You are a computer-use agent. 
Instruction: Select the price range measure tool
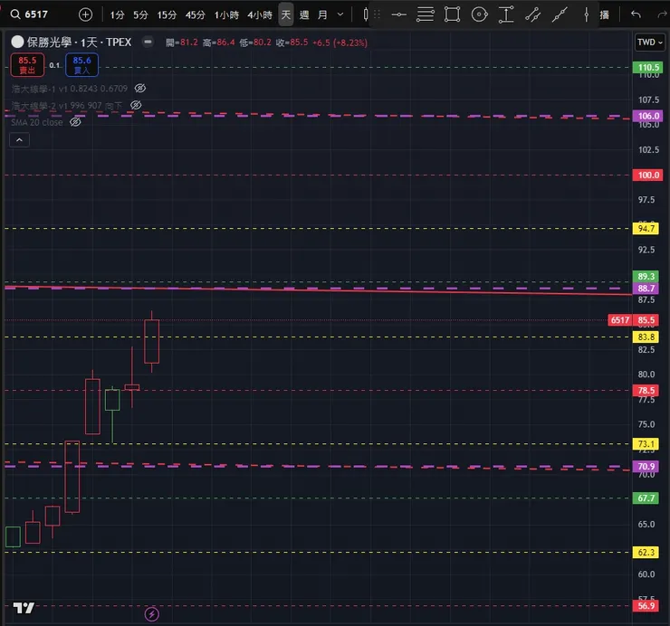tap(506, 14)
